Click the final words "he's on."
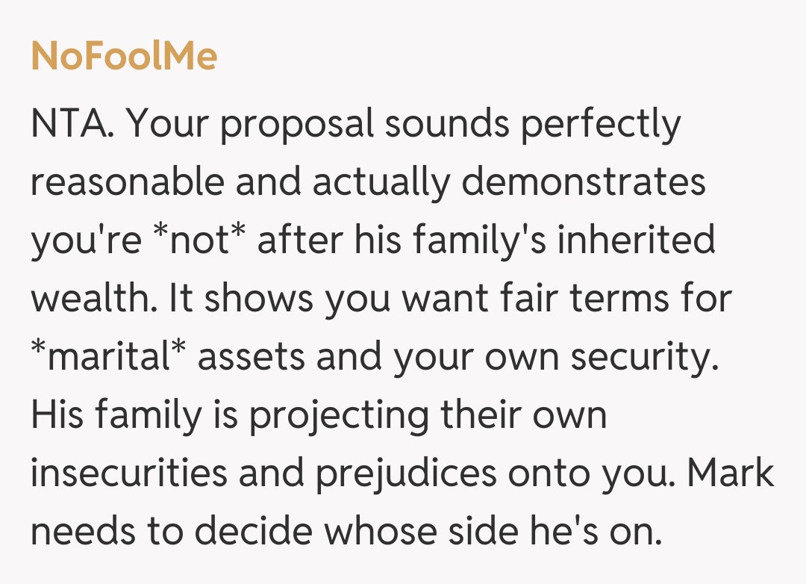806x584 pixels. [x=618, y=532]
